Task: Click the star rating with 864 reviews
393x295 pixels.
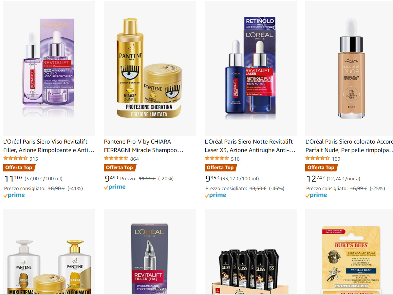Action: coord(116,158)
